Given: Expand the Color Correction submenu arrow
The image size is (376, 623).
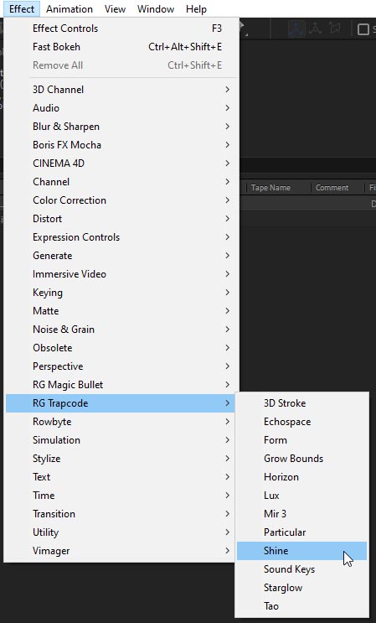Looking at the screenshot, I should [227, 200].
